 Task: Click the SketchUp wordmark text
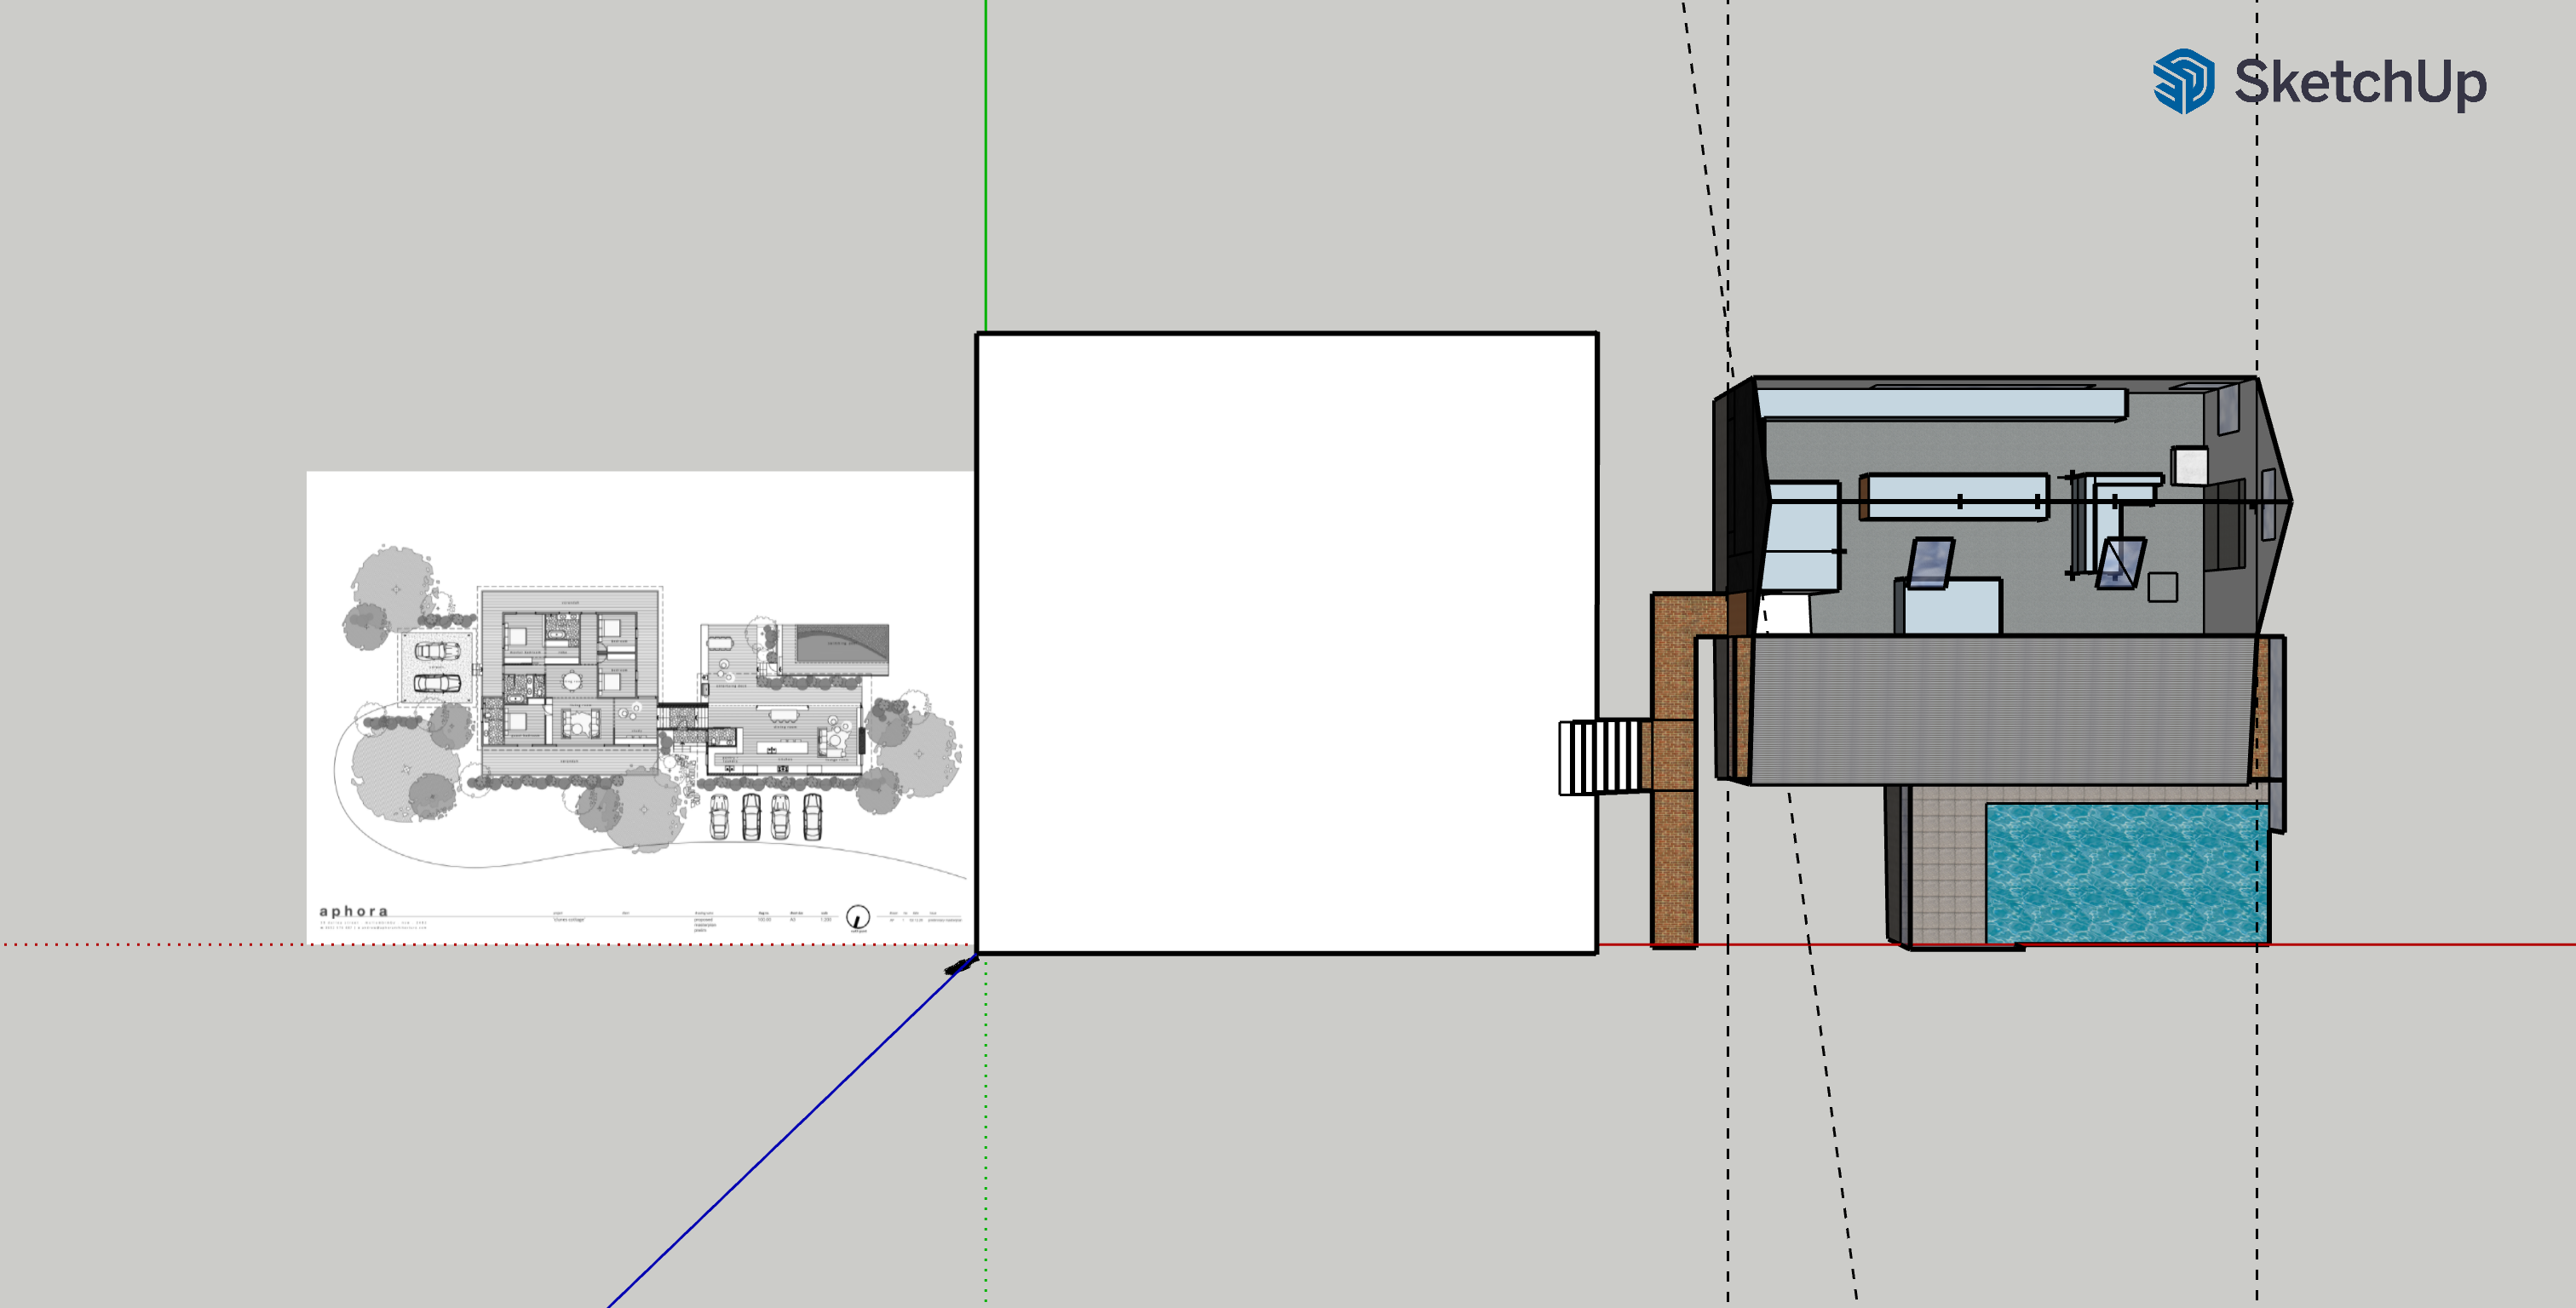(x=2360, y=82)
